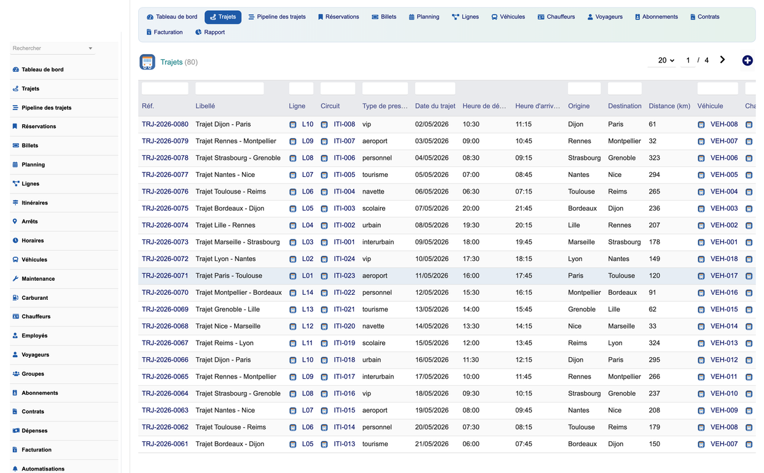Click the add new trajet plus icon
Screen dimensions: 764x473
coord(747,60)
